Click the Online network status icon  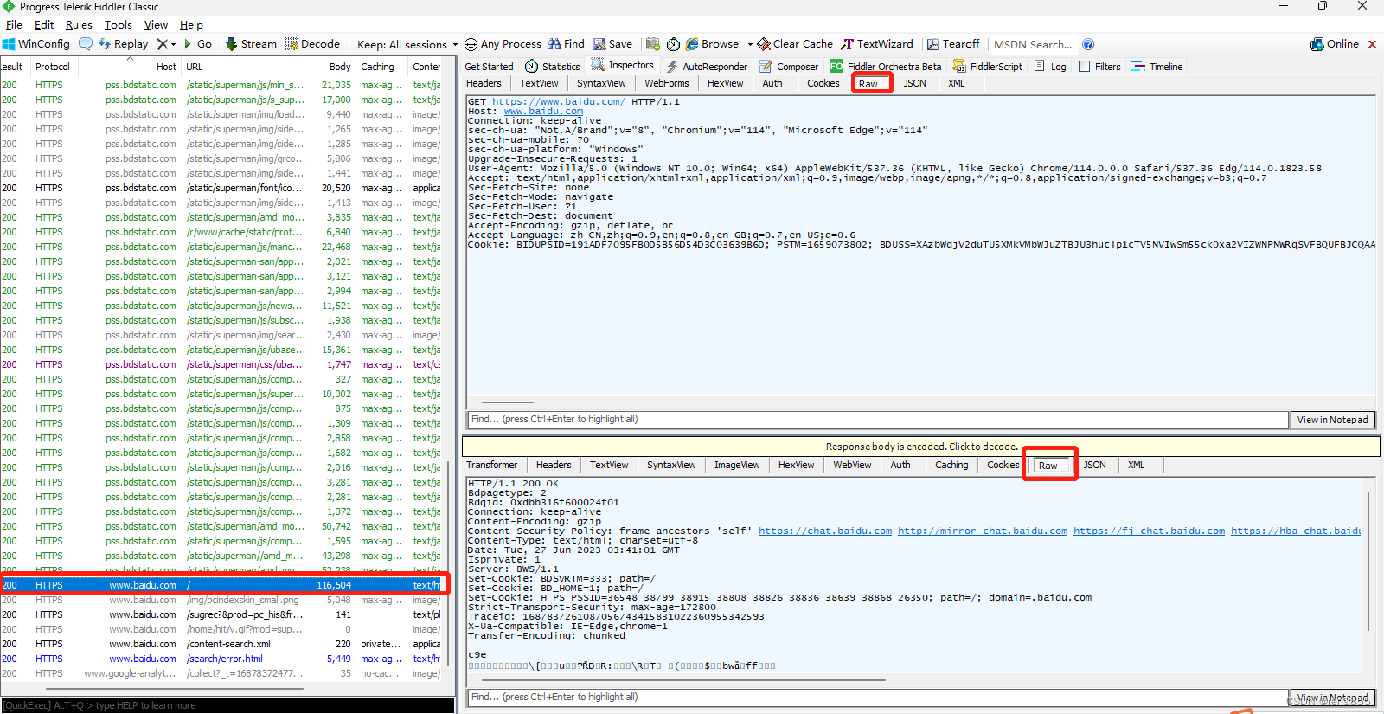1317,44
